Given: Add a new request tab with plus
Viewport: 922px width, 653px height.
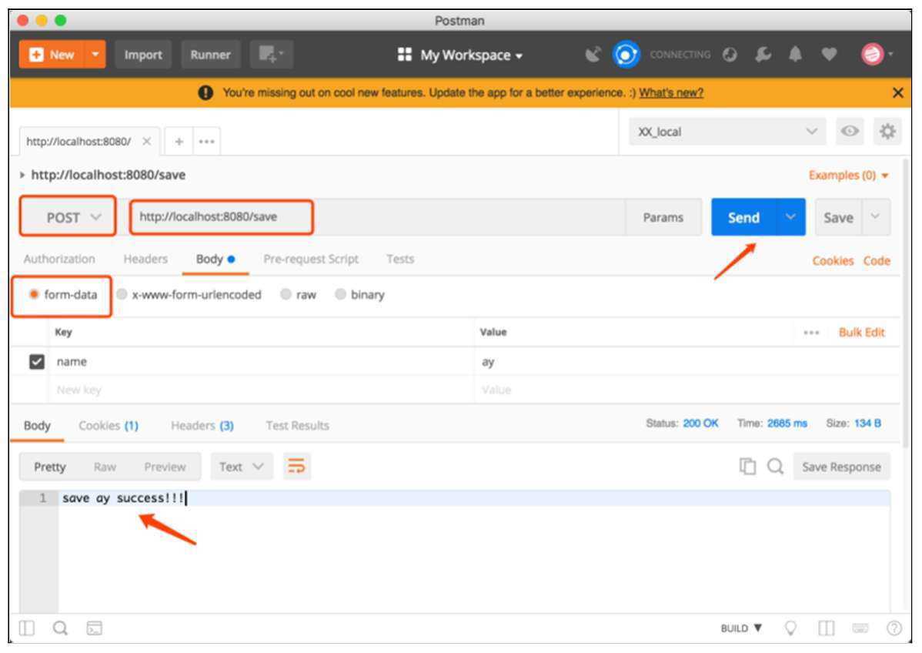Looking at the screenshot, I should click(x=179, y=141).
